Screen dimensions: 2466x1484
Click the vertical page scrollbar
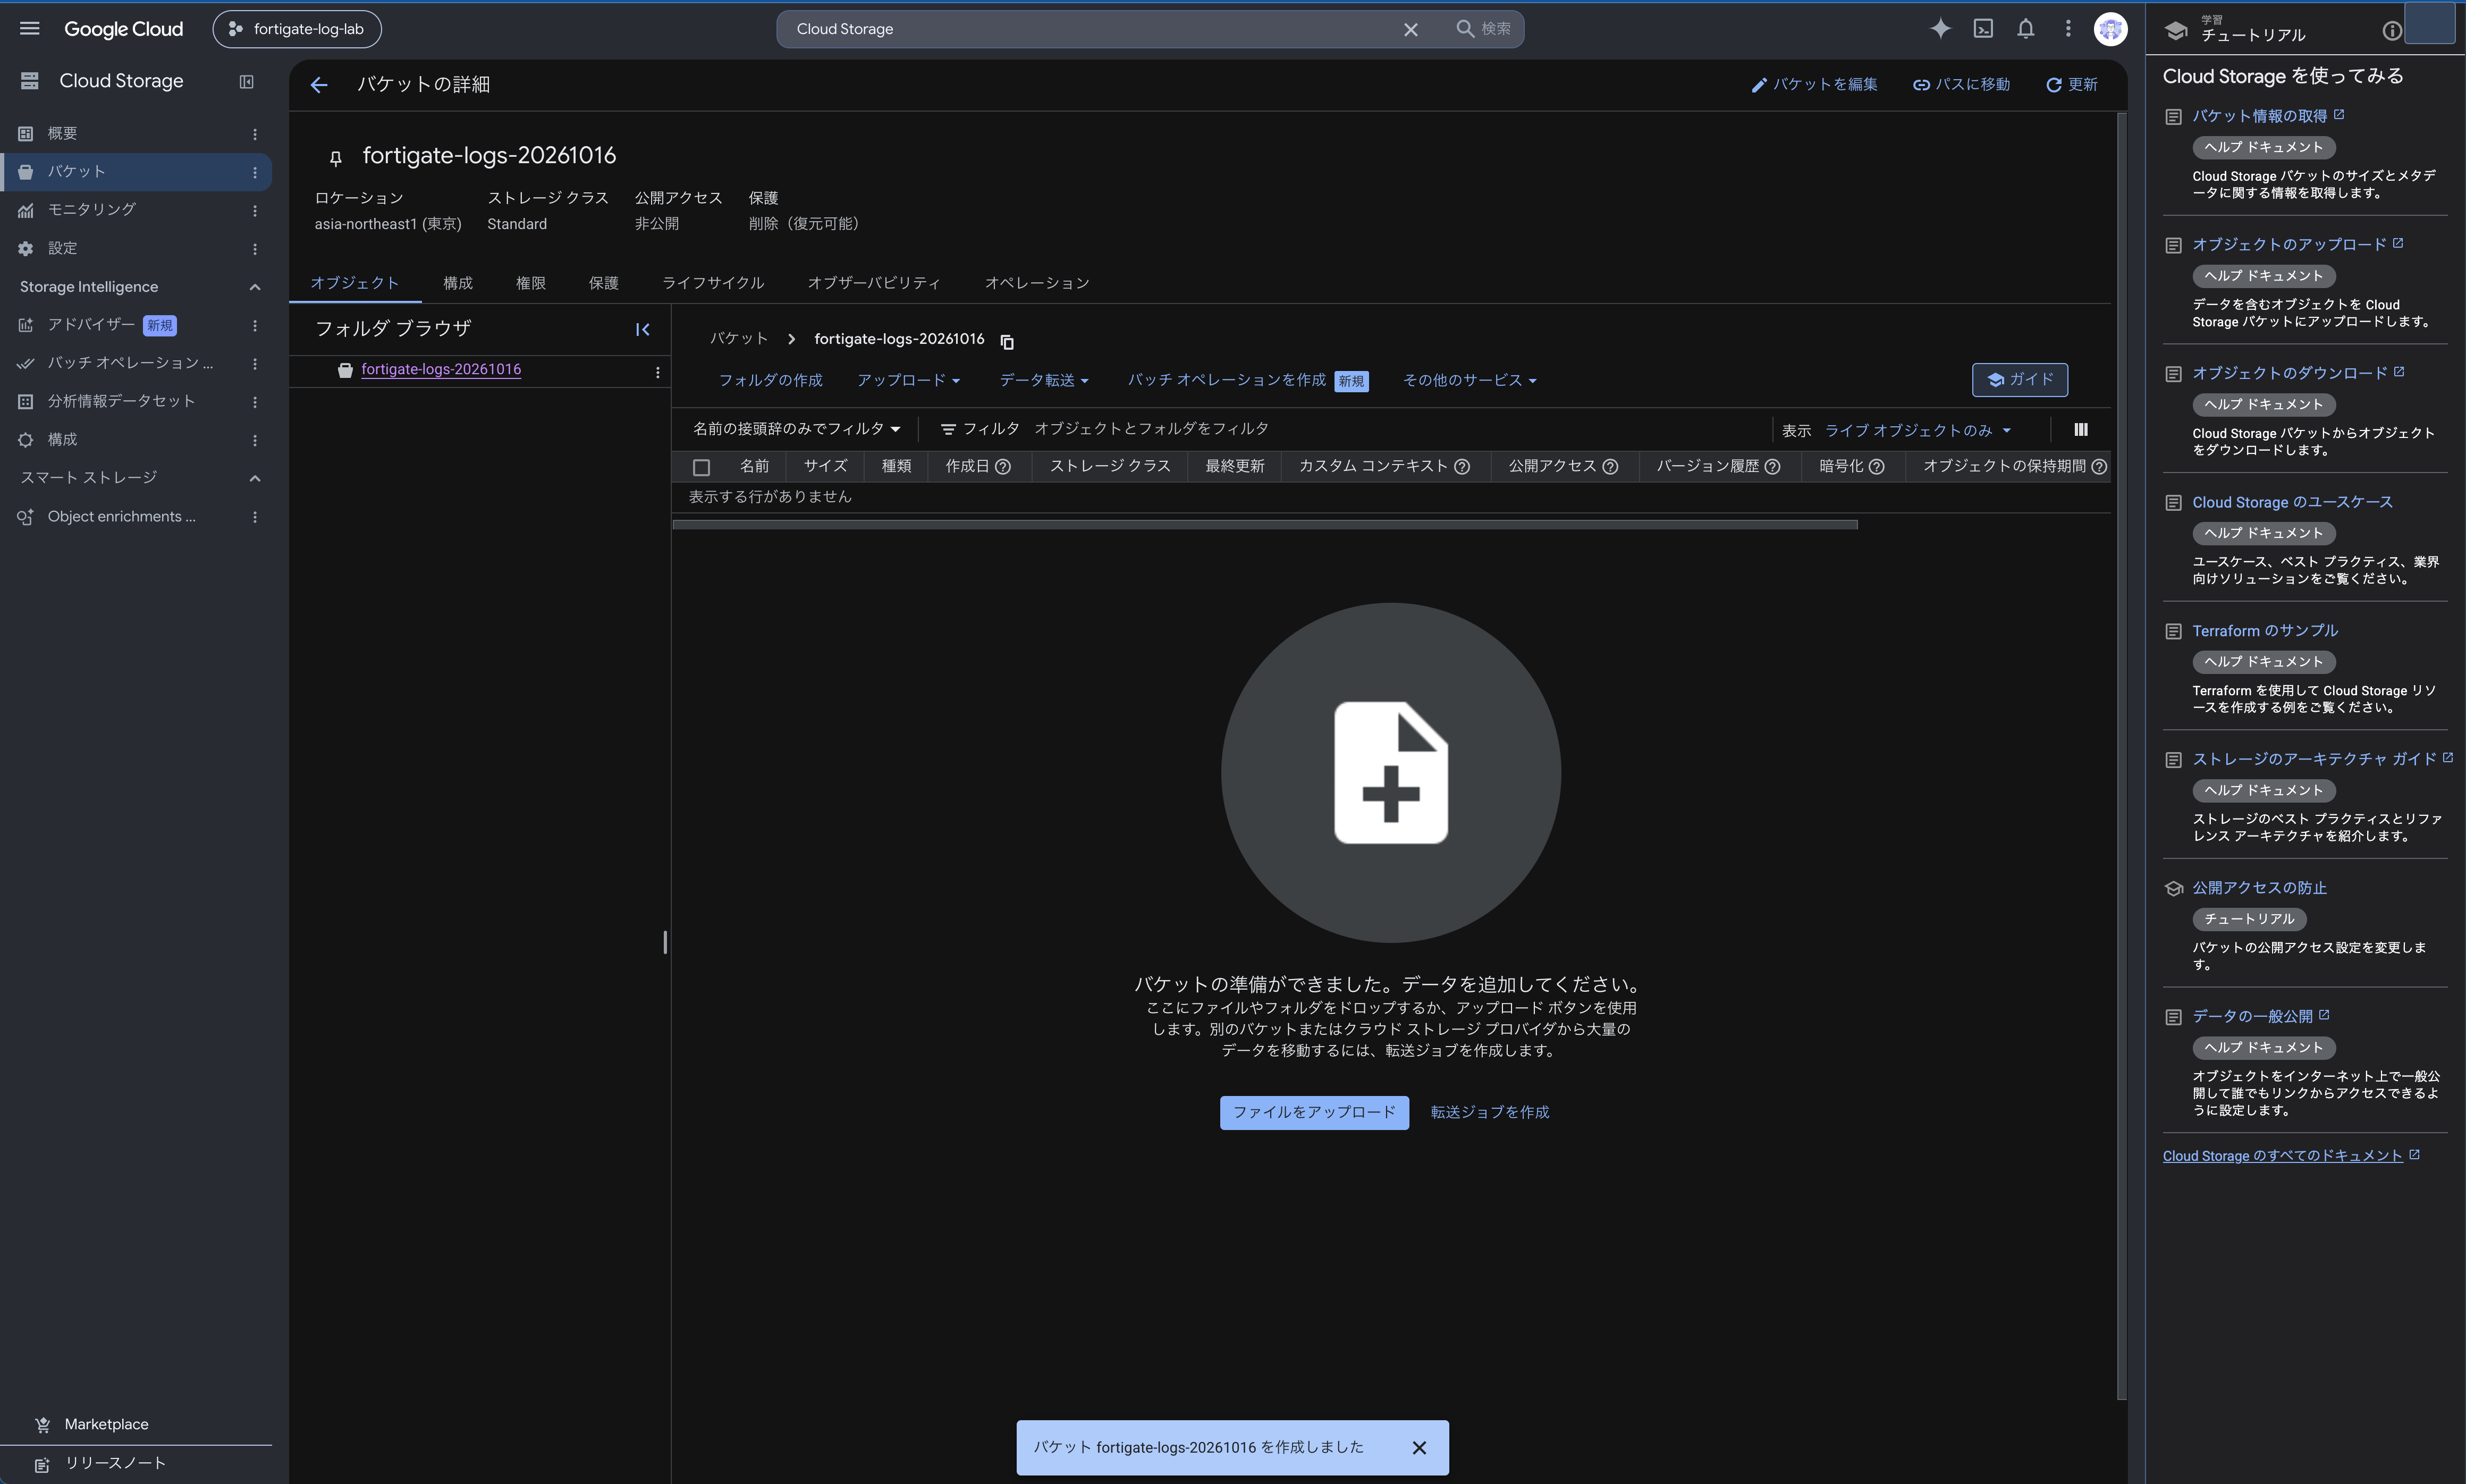pos(2121,756)
